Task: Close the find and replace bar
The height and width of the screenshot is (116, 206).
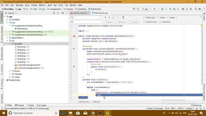Action: [x=201, y=17]
